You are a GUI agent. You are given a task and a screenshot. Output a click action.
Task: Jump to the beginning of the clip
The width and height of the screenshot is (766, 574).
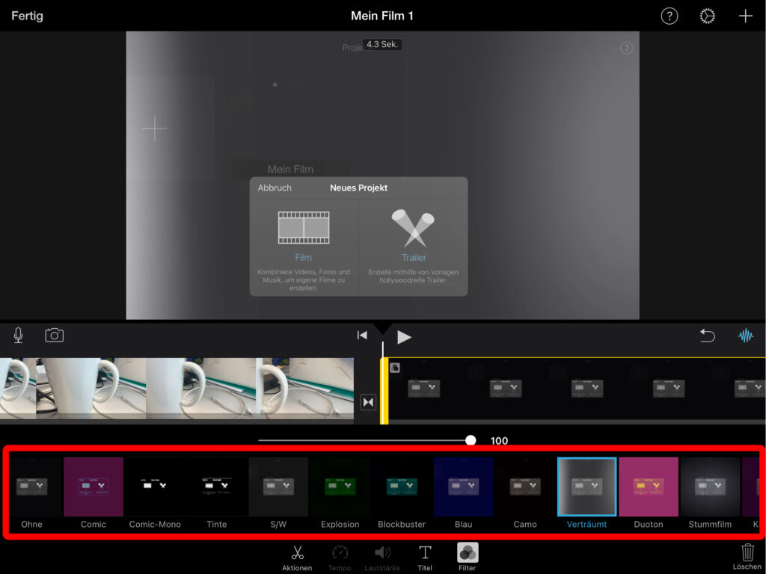pyautogui.click(x=362, y=336)
